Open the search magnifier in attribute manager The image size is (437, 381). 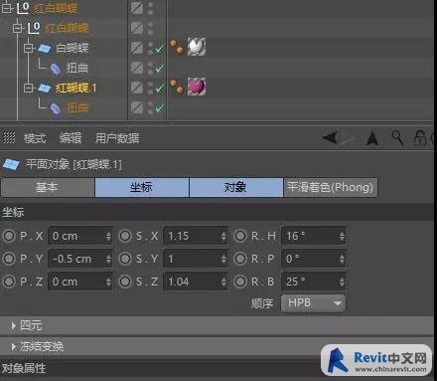tap(397, 137)
